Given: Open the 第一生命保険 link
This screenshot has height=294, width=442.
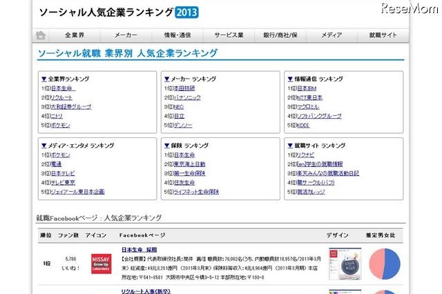Looking at the screenshot, I should pyautogui.click(x=189, y=173).
